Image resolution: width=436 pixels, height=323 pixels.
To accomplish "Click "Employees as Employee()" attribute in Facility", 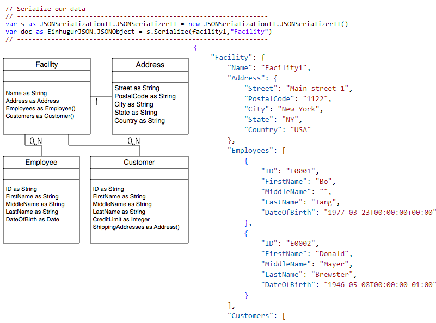I will coord(41,108).
